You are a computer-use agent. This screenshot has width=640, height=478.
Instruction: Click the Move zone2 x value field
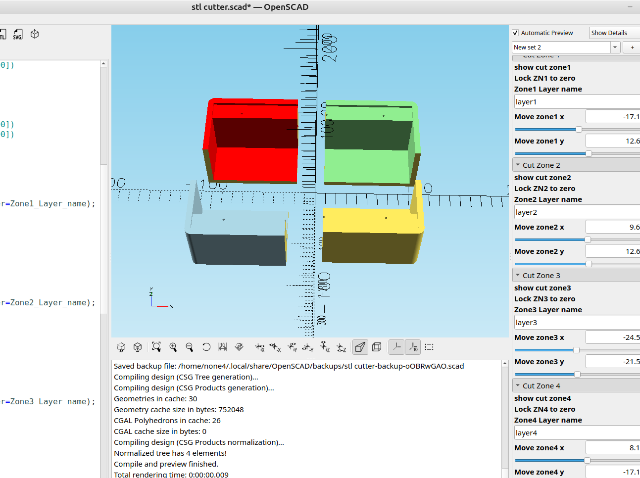point(613,227)
